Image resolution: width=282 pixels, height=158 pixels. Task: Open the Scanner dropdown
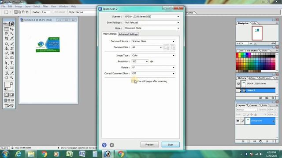coord(152,17)
